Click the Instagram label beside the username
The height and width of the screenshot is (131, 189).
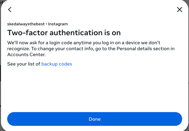pyautogui.click(x=58, y=24)
